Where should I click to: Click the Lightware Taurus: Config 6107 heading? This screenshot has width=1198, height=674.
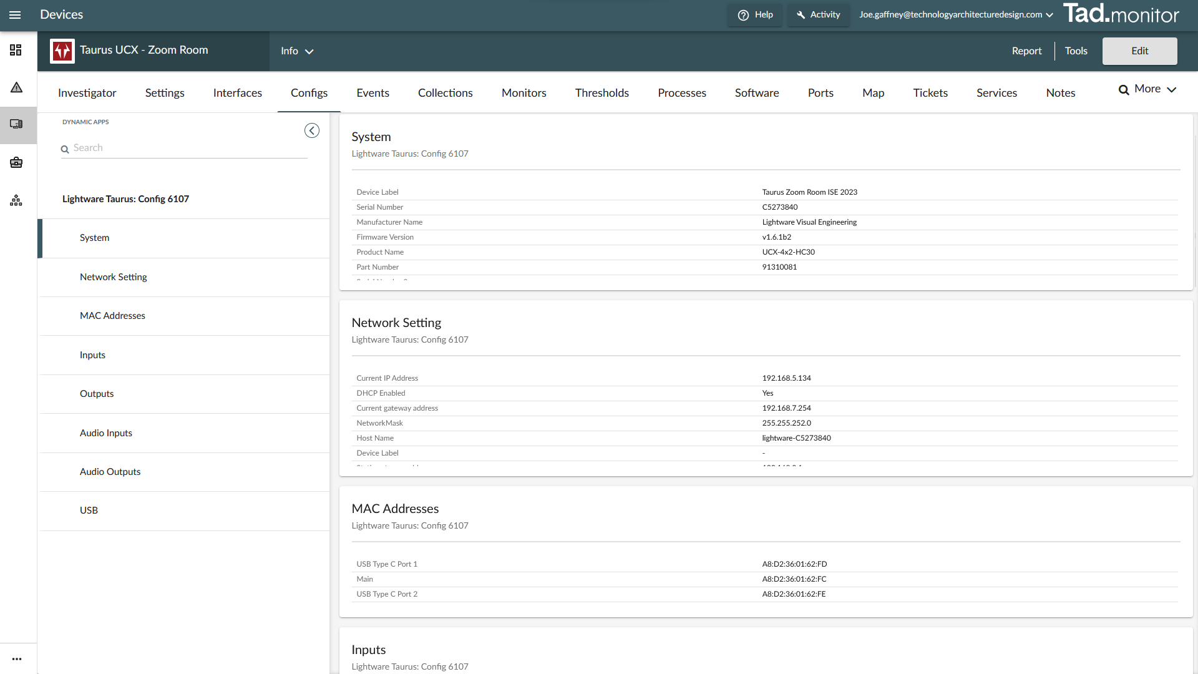(125, 199)
